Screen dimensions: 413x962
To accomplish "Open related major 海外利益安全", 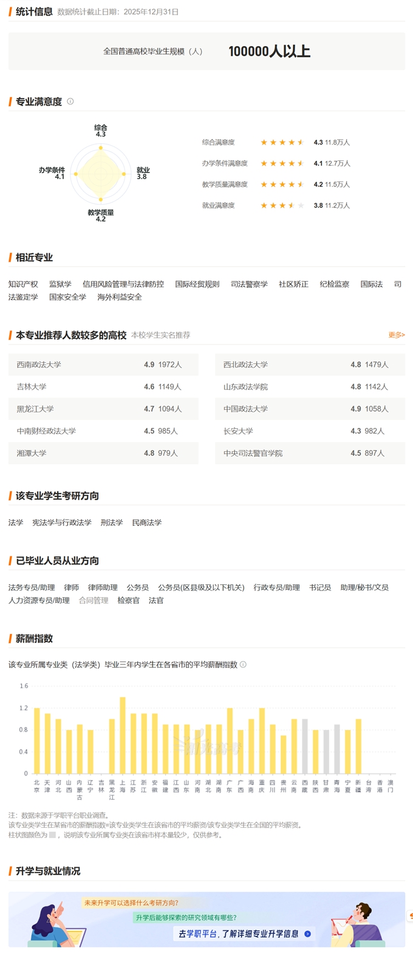I will pos(120,297).
